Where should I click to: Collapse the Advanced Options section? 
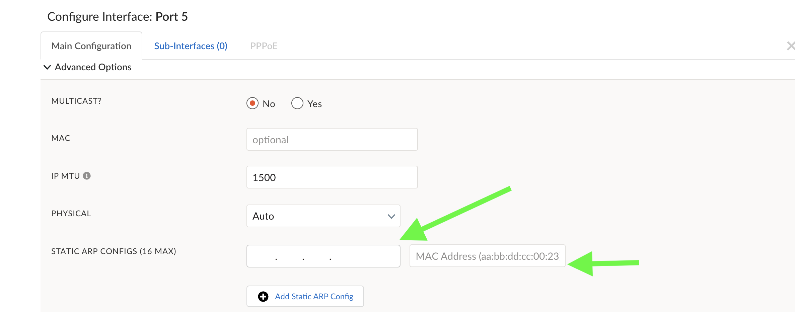pos(47,67)
